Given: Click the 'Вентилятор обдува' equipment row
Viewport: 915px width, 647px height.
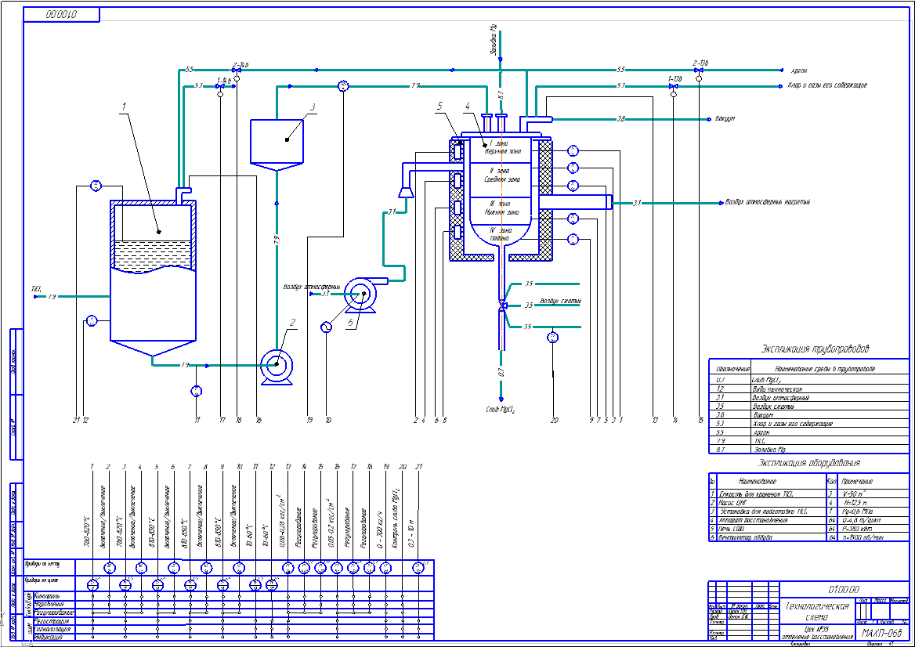Looking at the screenshot, I should [808, 537].
